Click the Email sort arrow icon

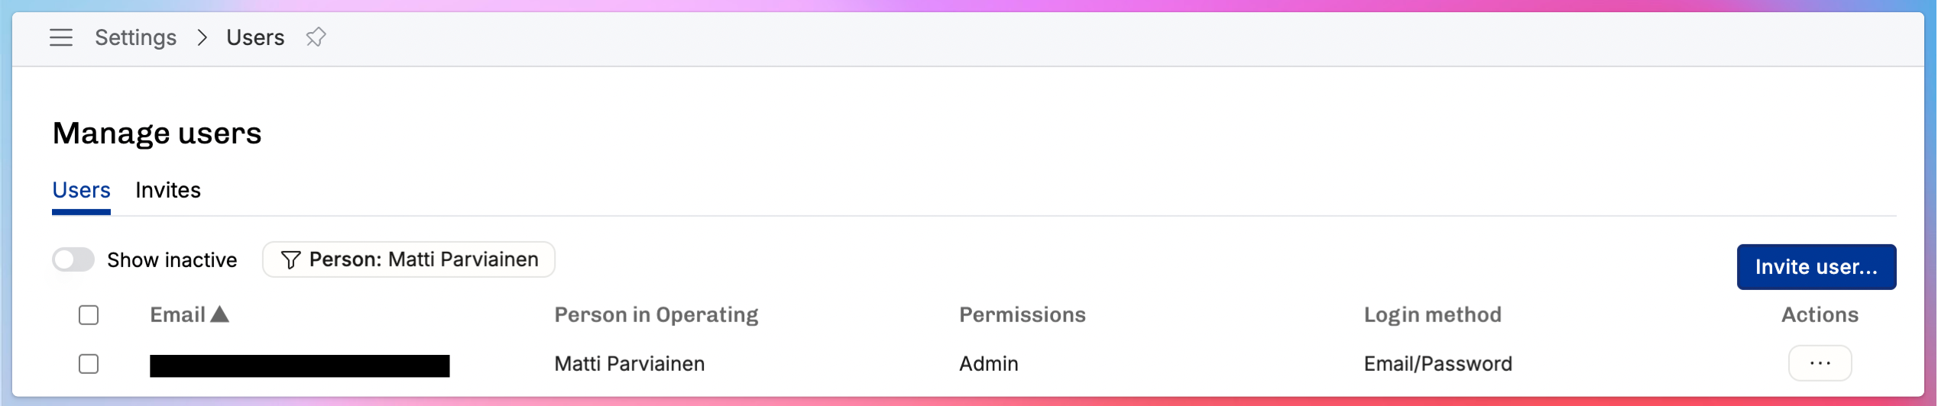(x=220, y=314)
